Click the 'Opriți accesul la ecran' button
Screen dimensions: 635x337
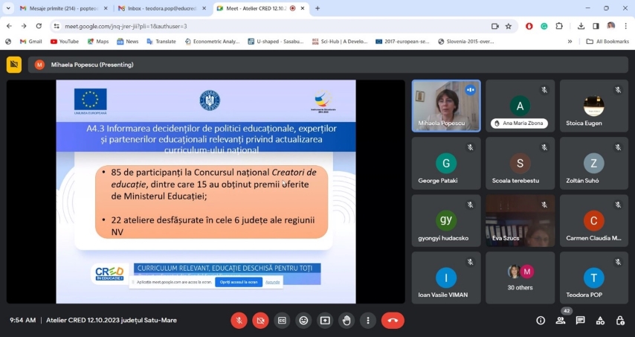point(237,282)
